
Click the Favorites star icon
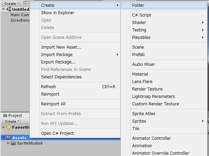tap(9, 127)
